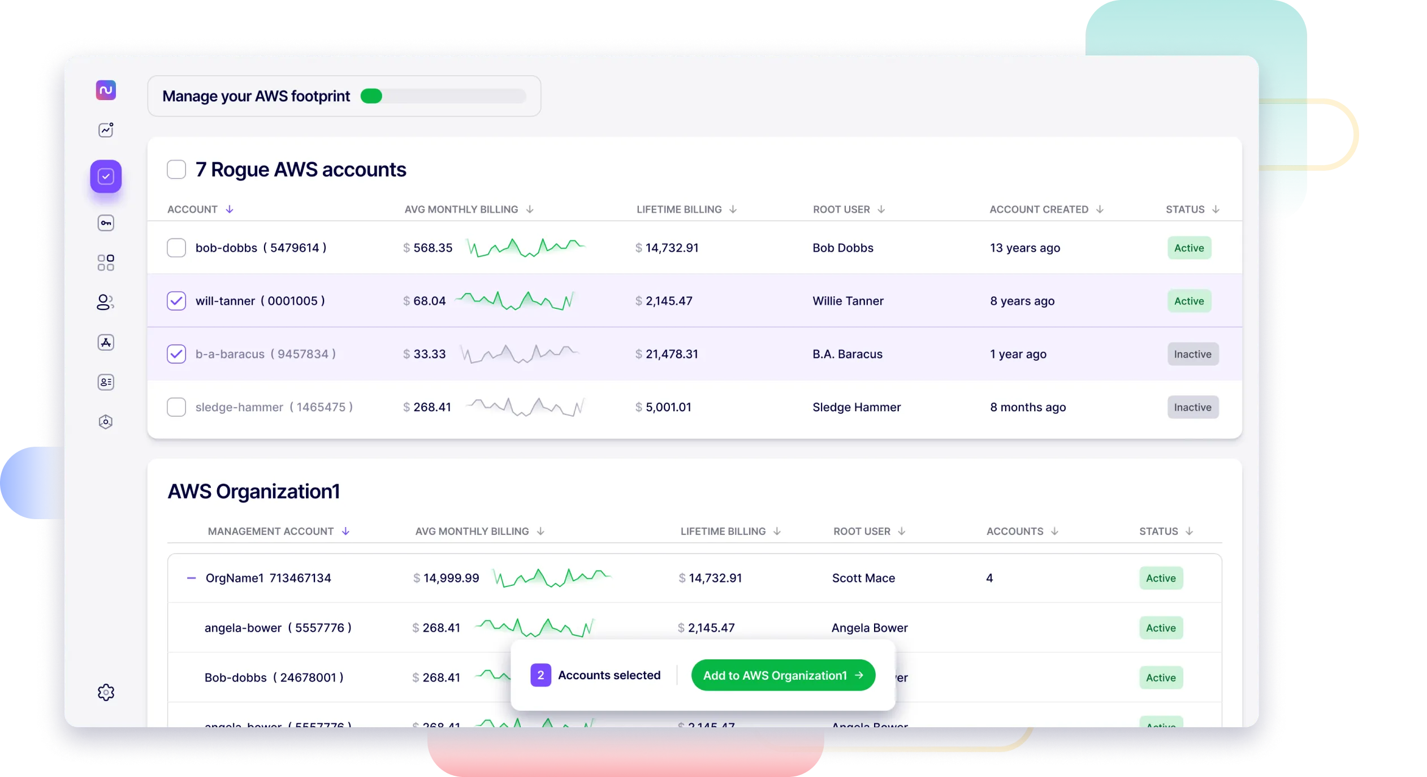This screenshot has width=1427, height=777.
Task: Open the gear settings icon at bottom
Action: (106, 692)
